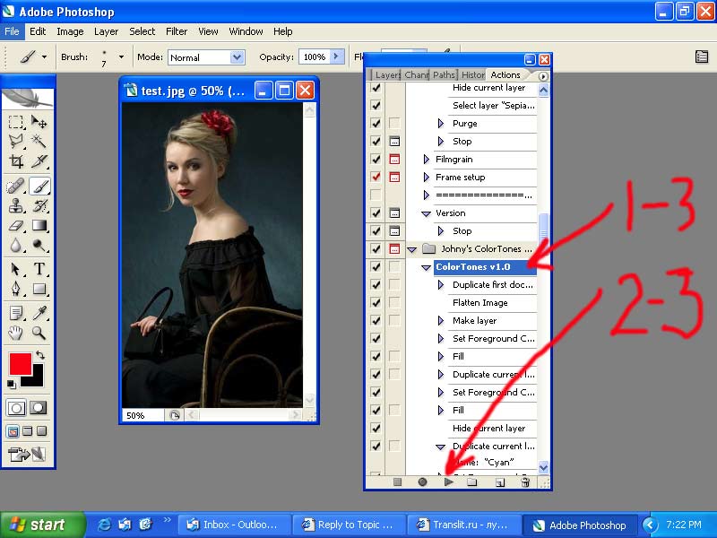Expand the Purge step details

pos(441,123)
